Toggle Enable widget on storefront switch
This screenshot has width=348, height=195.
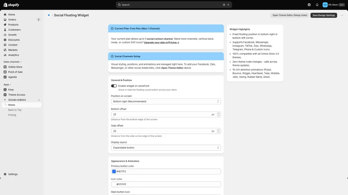tap(114, 86)
